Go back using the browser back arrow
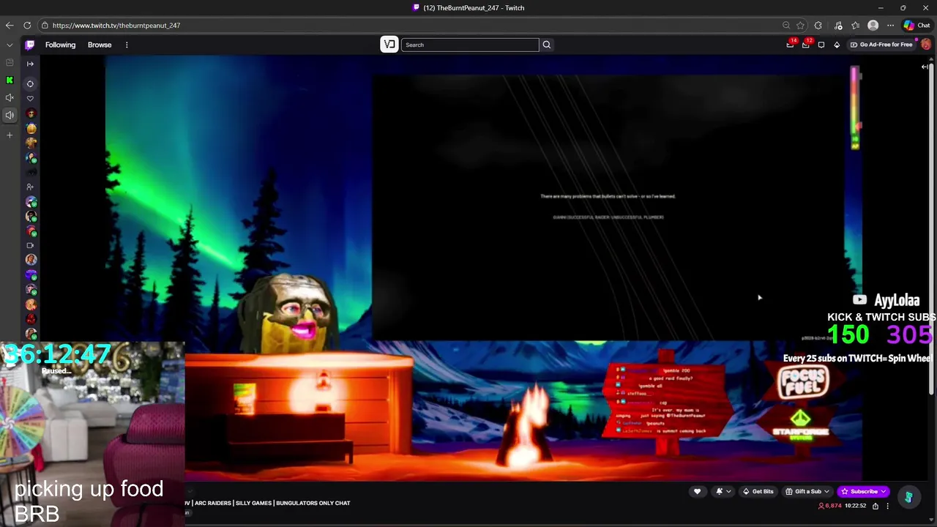This screenshot has width=937, height=527. (10, 25)
